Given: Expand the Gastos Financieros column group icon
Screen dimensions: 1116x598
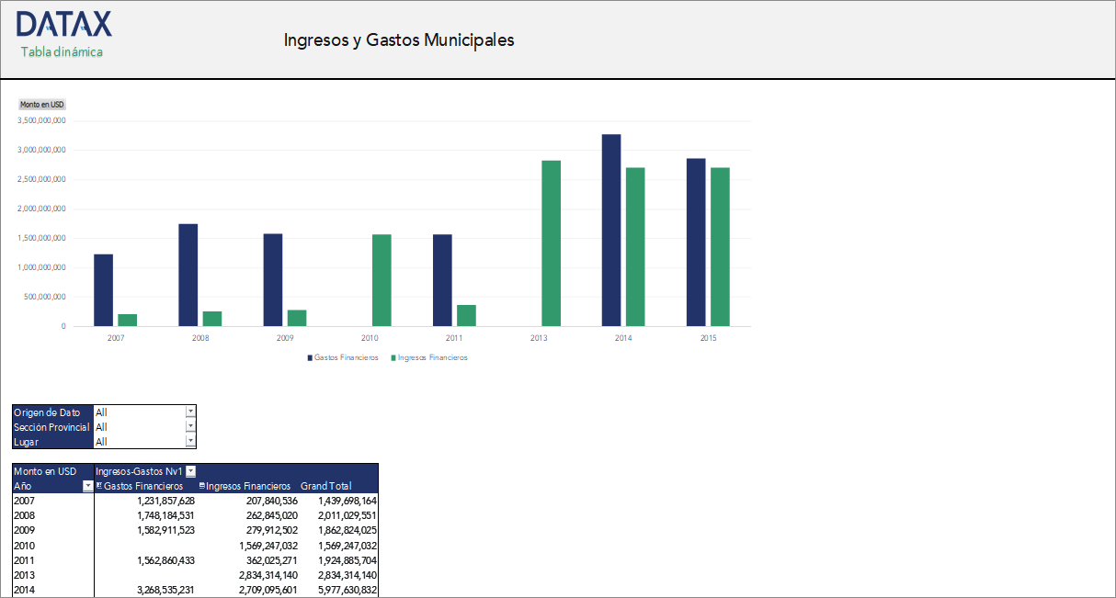Looking at the screenshot, I should (x=99, y=486).
